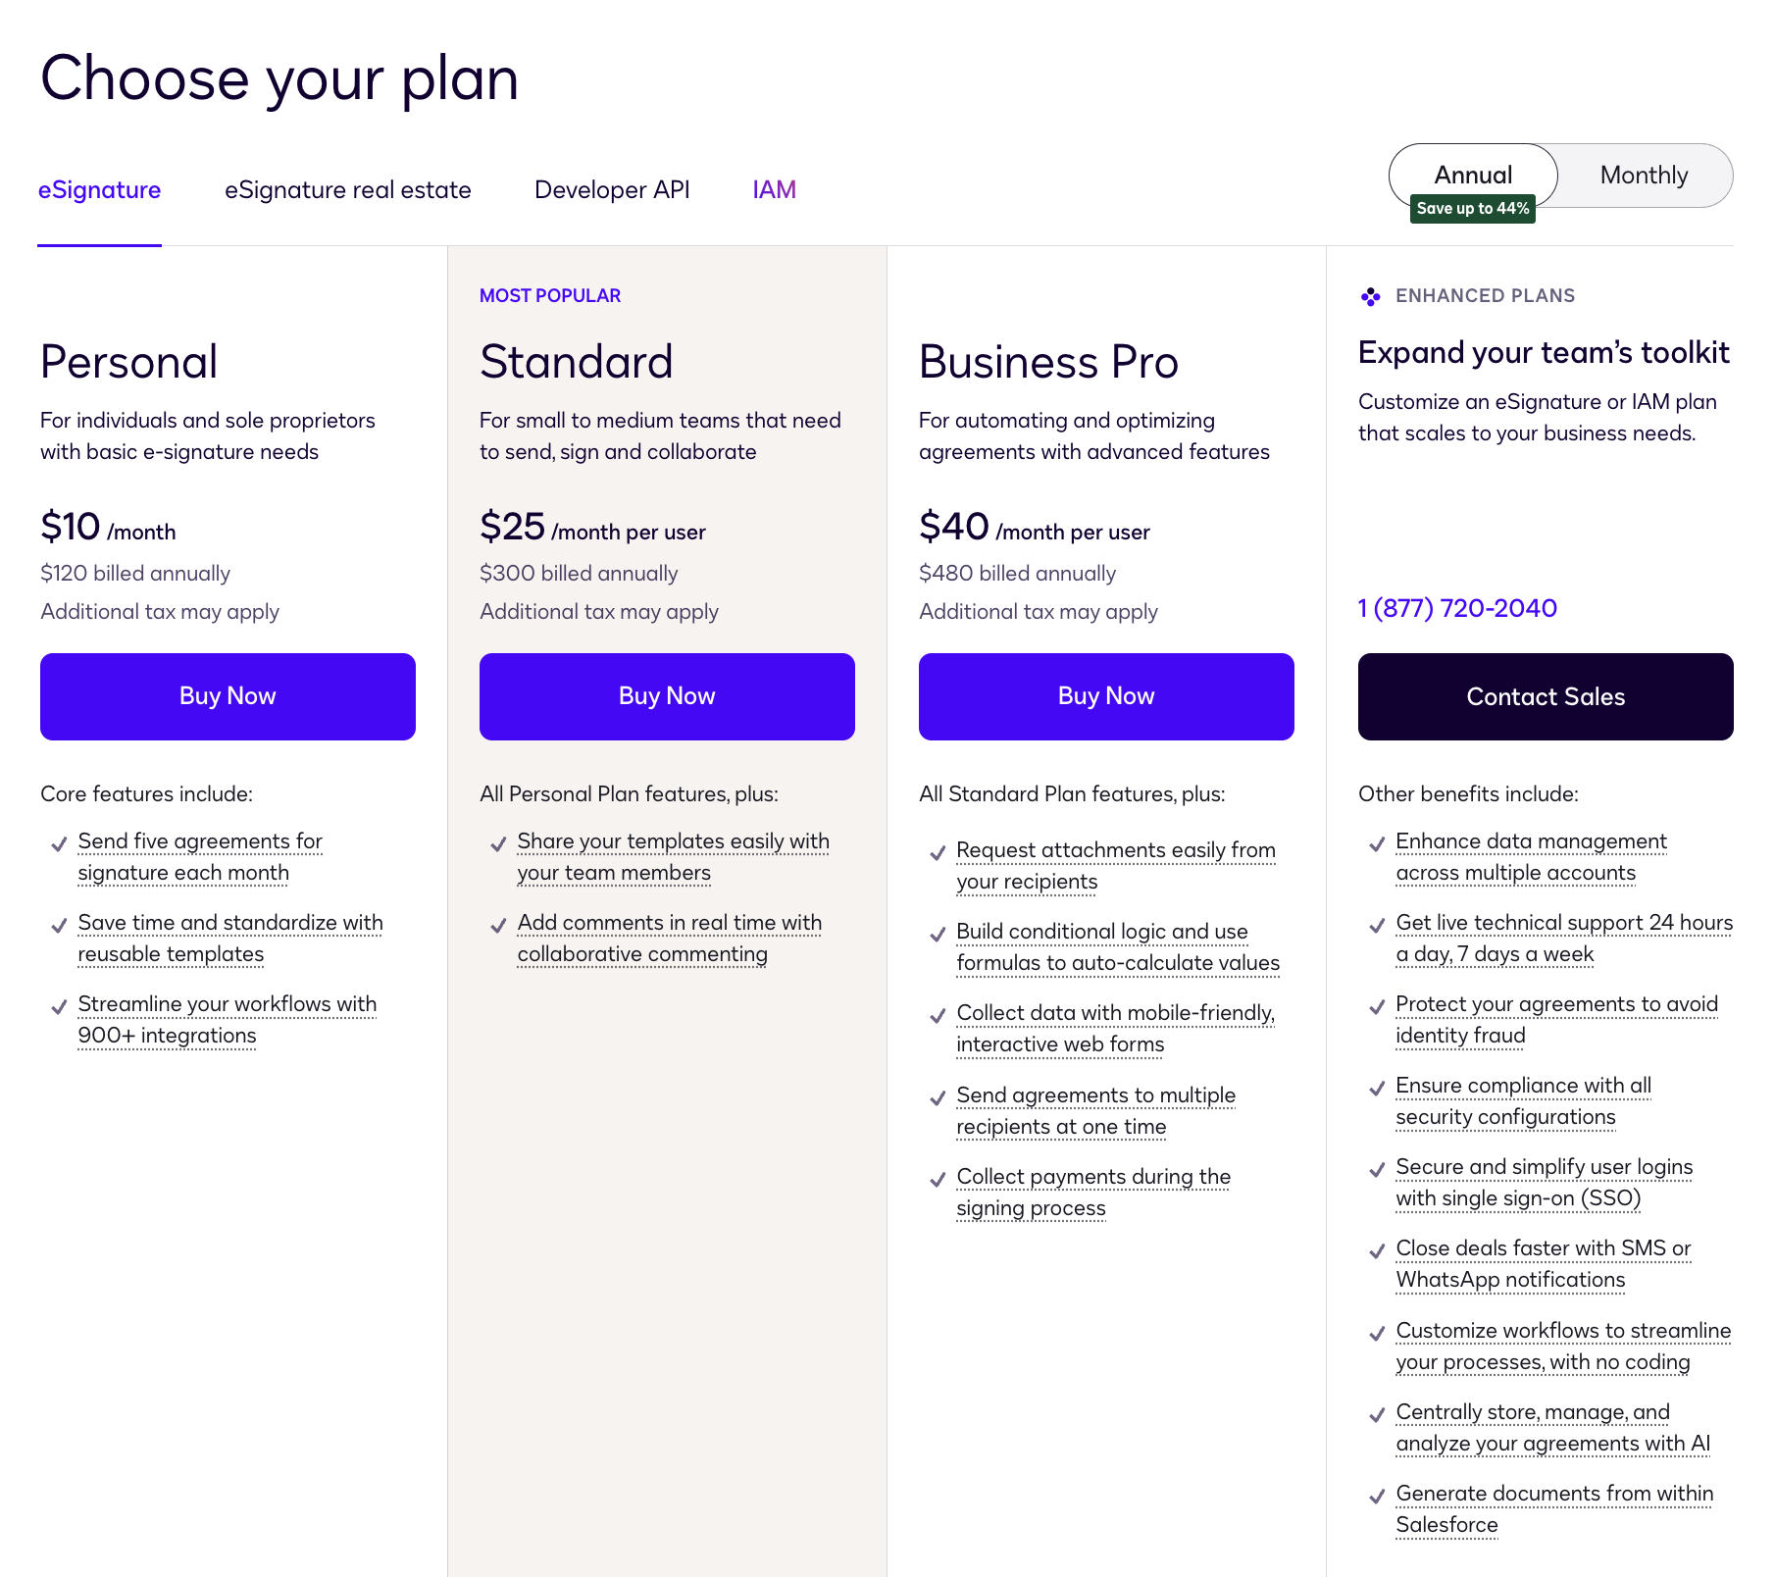
Task: Open 'Get live technical support' feature details
Action: 1564,939
